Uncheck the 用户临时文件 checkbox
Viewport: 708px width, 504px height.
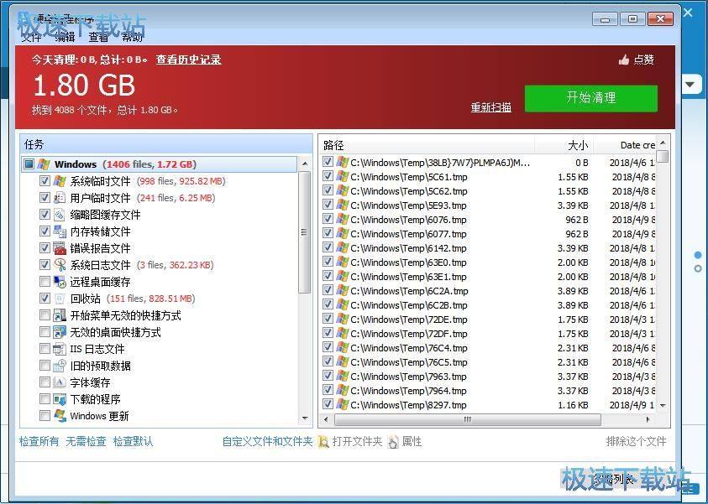click(45, 198)
